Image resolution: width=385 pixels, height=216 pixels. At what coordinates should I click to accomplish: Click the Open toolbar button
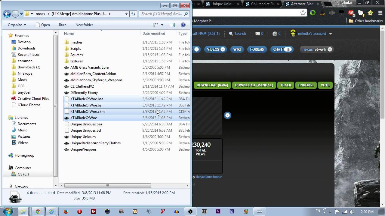tap(43, 25)
